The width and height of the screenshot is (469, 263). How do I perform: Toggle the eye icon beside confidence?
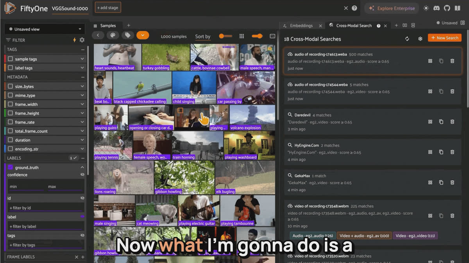coord(82,175)
